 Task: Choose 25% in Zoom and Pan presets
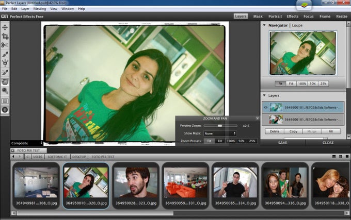(252, 141)
